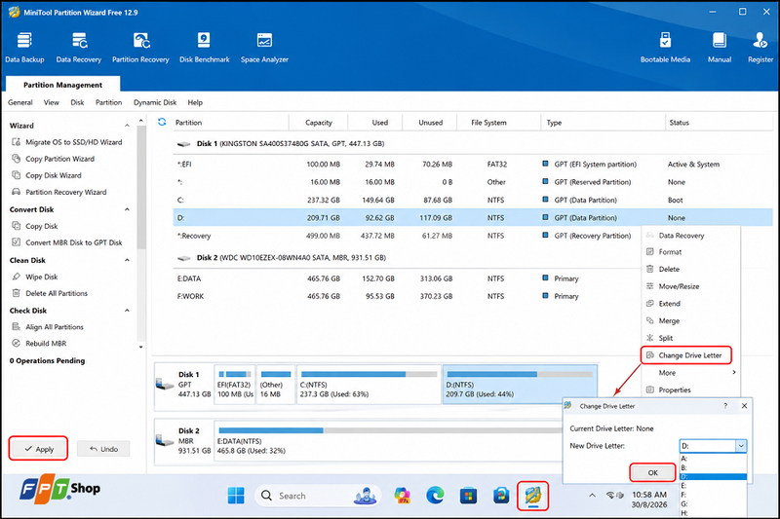This screenshot has width=780, height=519.
Task: Open the Help menu
Action: click(195, 102)
